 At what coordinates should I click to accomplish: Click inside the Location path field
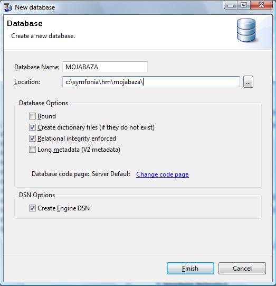(151, 82)
